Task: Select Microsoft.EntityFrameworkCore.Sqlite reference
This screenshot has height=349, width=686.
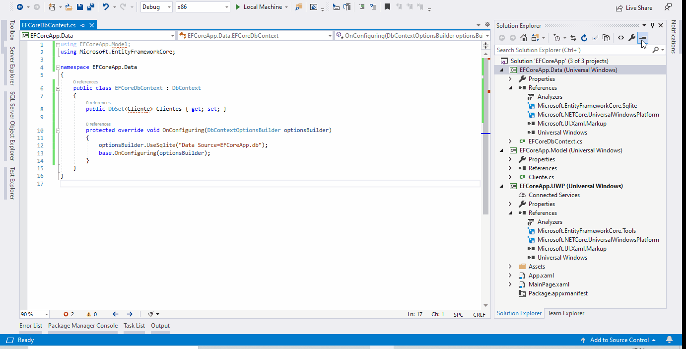Action: (x=587, y=106)
